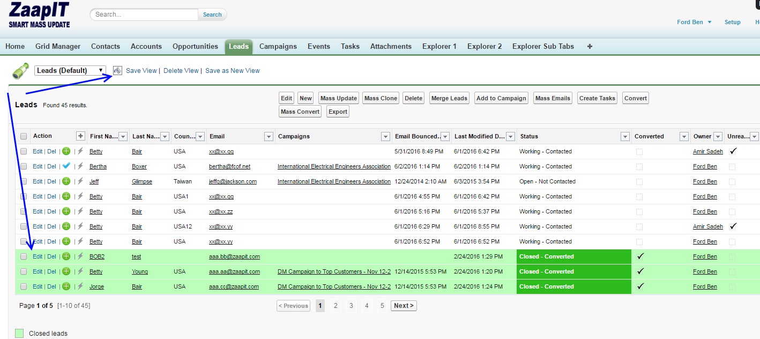Click the refresh icon beside Save View
The width and height of the screenshot is (760, 339).
click(x=118, y=71)
